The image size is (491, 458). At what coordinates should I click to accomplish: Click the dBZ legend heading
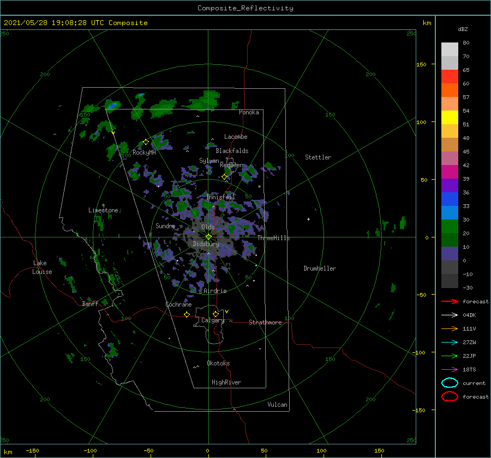pyautogui.click(x=463, y=29)
